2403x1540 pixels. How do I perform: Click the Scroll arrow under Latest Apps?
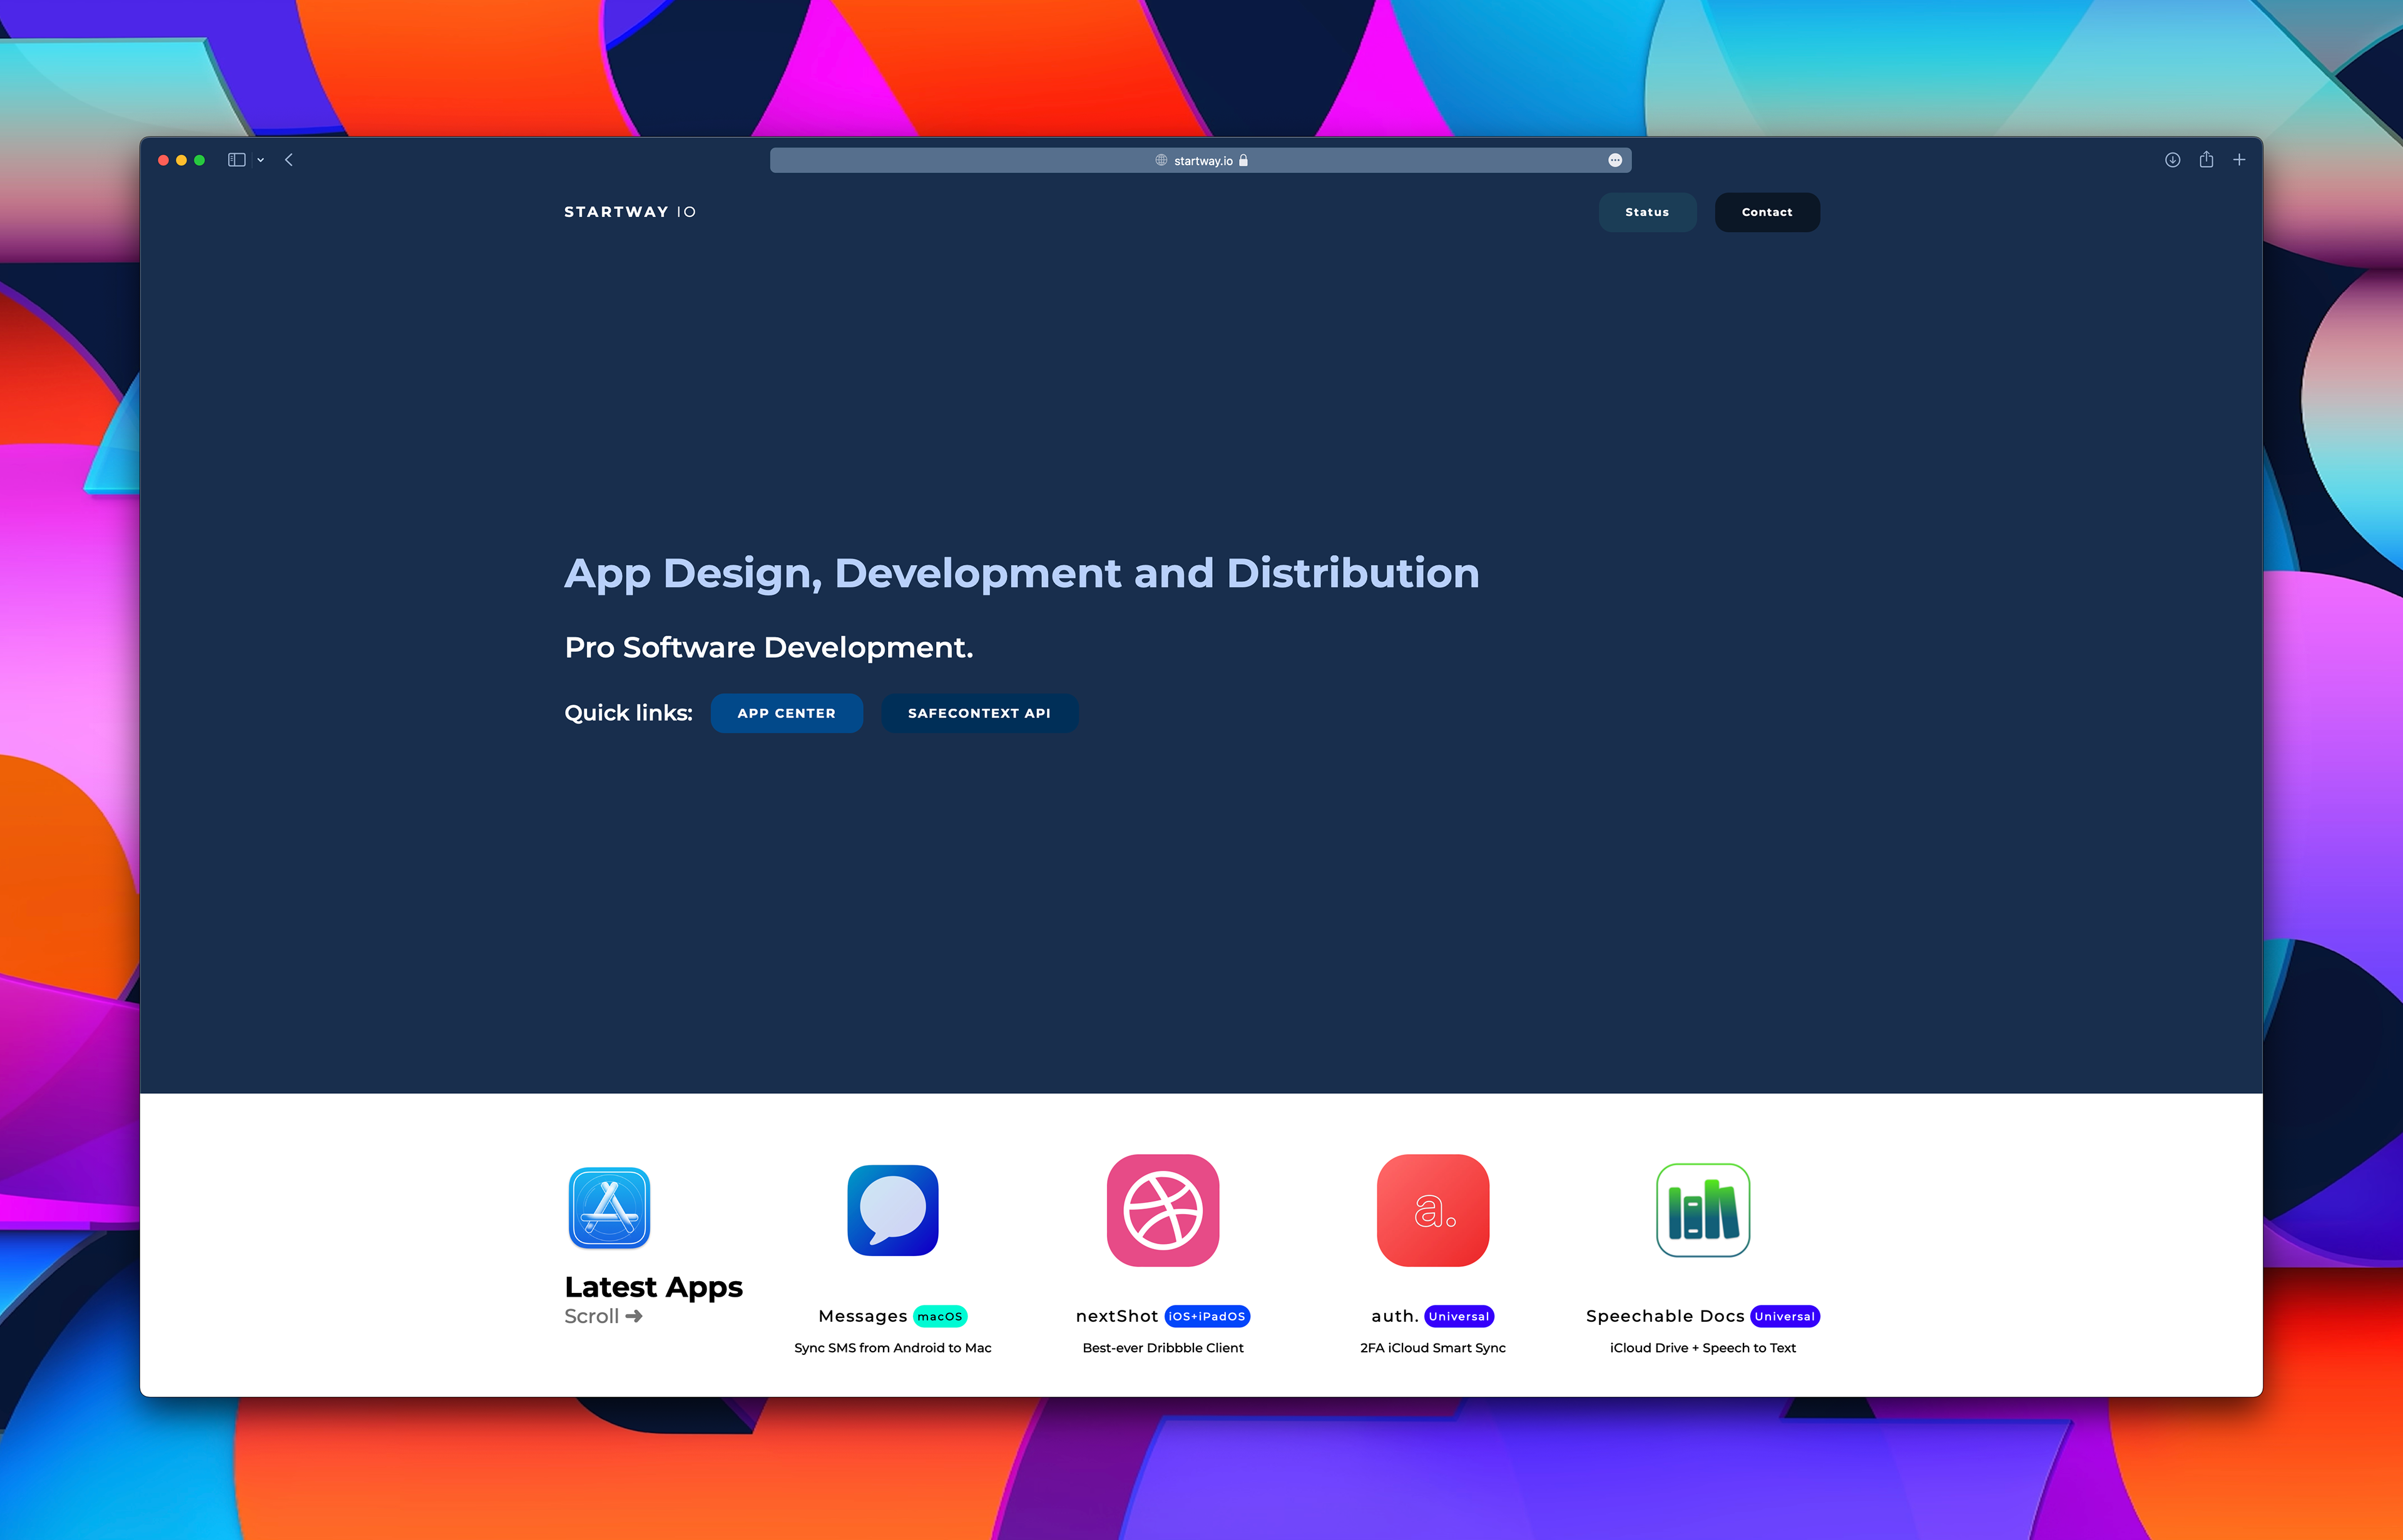(633, 1316)
